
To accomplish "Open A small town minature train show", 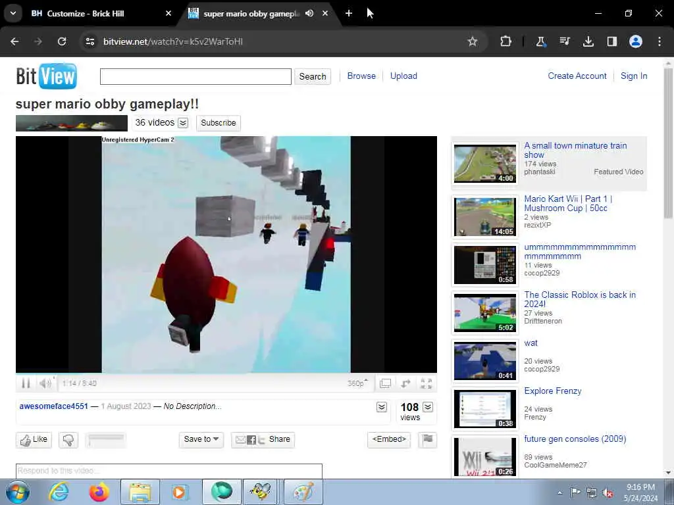I will (x=575, y=150).
